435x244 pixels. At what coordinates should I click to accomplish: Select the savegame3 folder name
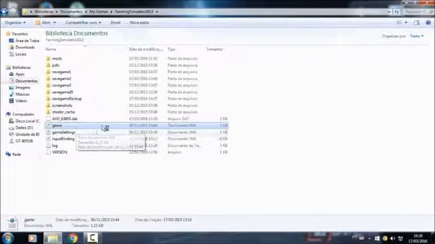[x=62, y=85]
